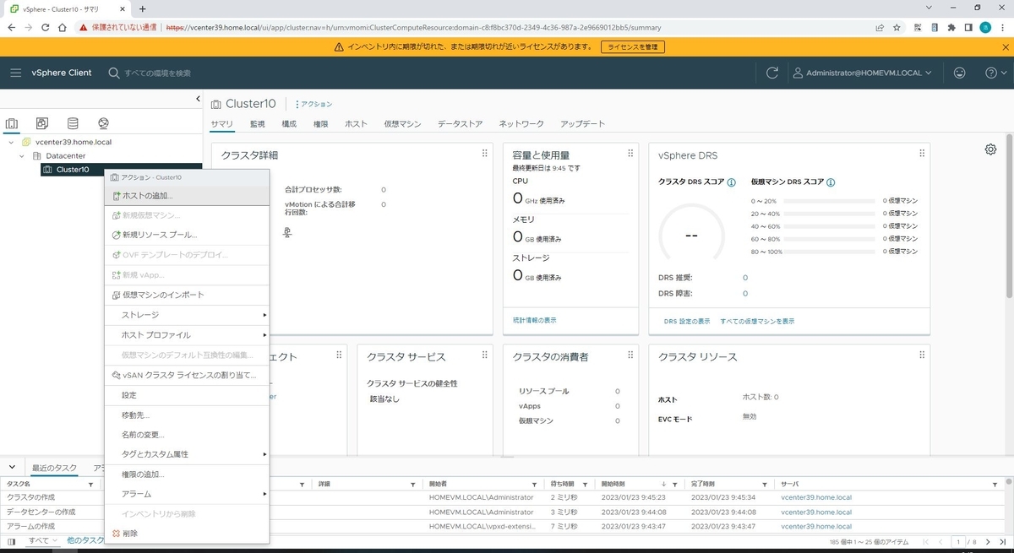Choose vSAN クラスタ ライセンスの割り当て menu item
Image resolution: width=1014 pixels, height=553 pixels.
point(187,375)
